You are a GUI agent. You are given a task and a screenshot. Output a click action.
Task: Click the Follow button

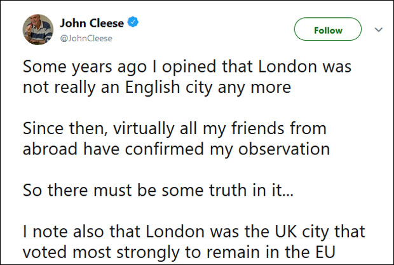tap(328, 30)
